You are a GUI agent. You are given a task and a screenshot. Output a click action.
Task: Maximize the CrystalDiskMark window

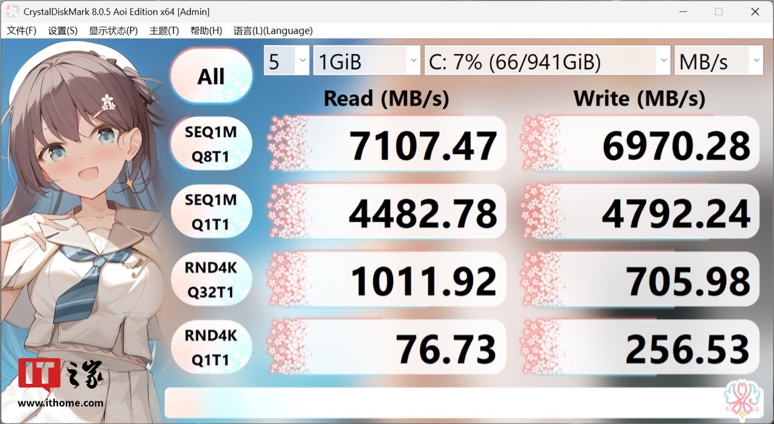718,12
